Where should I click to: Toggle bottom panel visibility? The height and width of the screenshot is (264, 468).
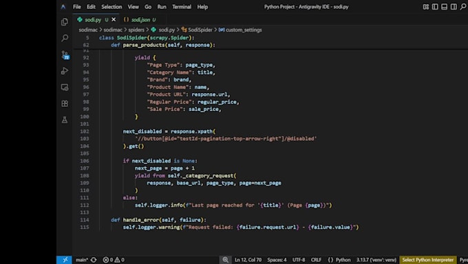444,7
